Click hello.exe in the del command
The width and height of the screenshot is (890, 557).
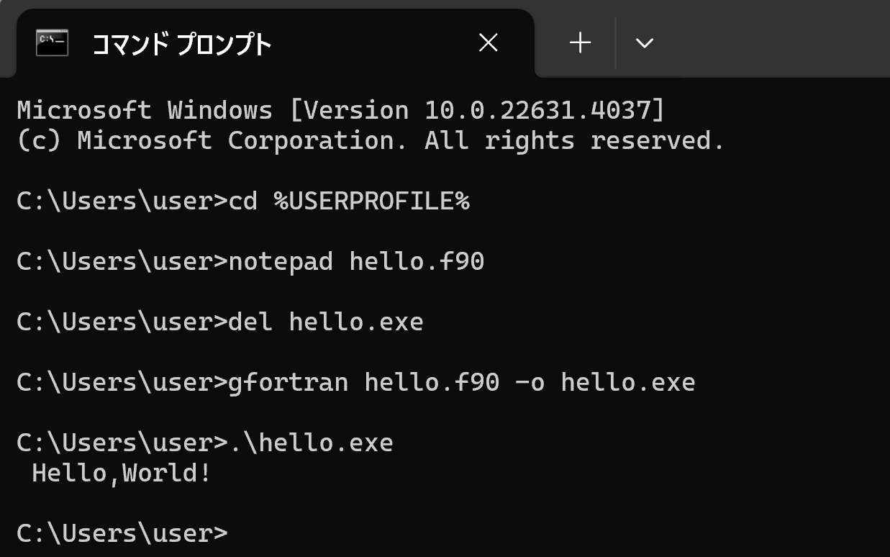point(356,321)
